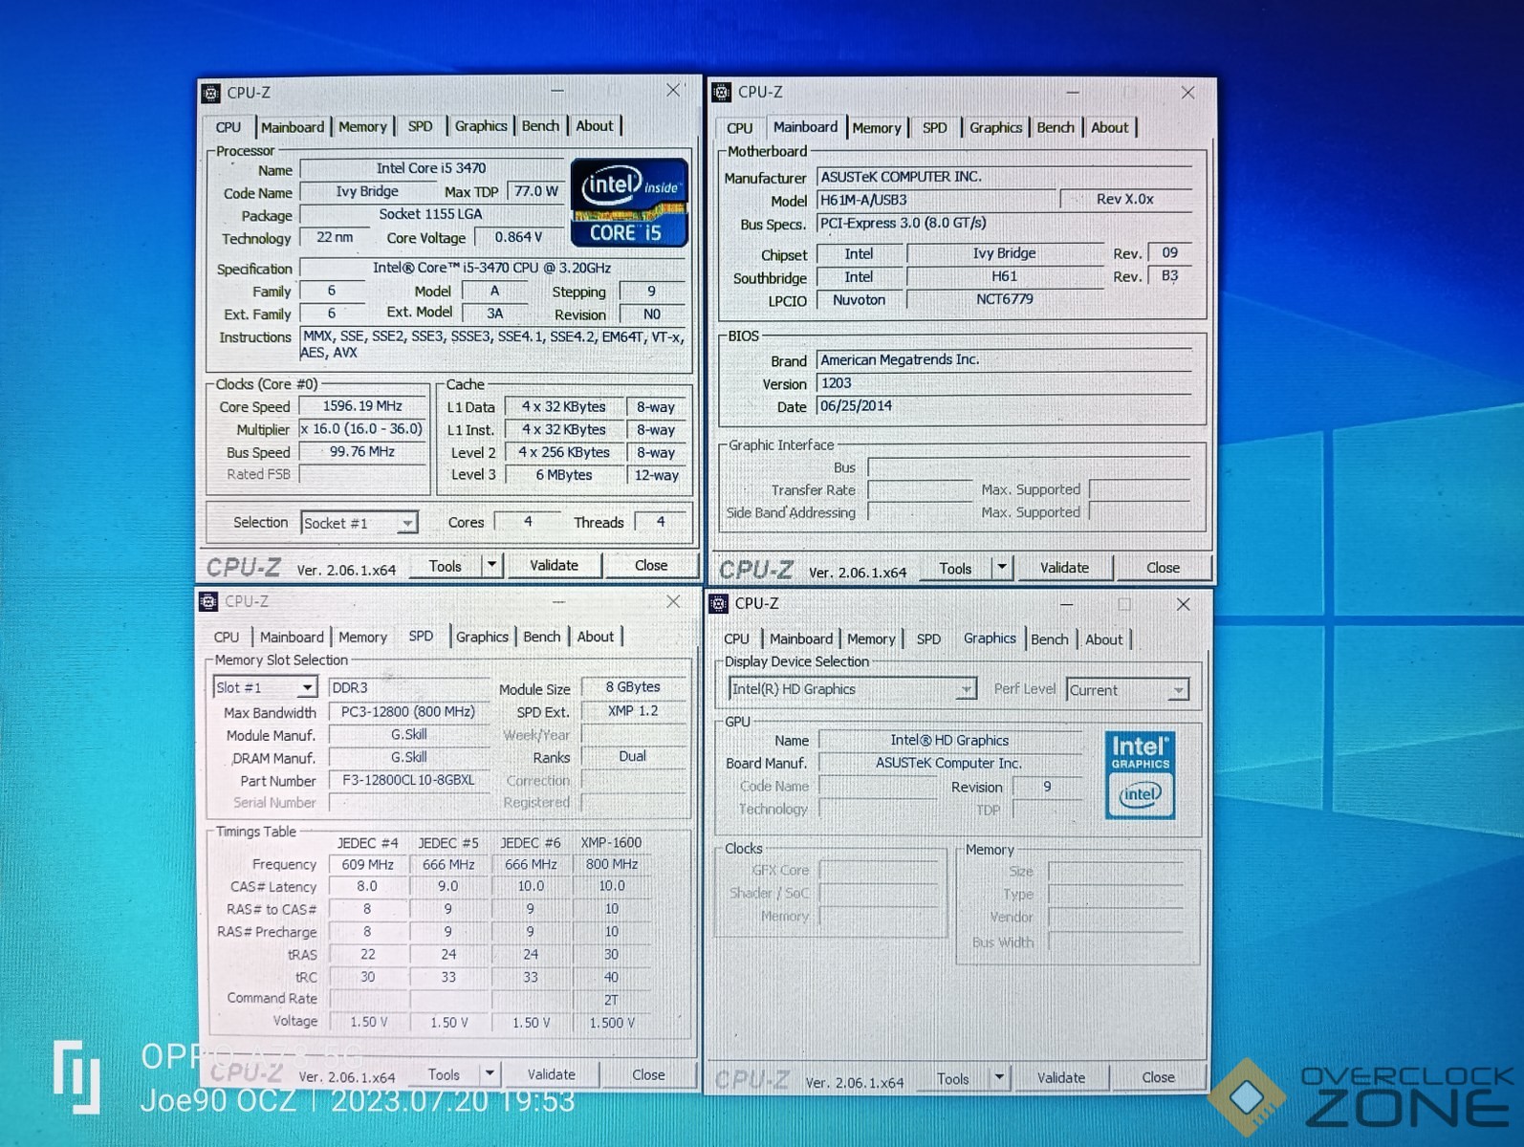Image resolution: width=1524 pixels, height=1147 pixels.
Task: Open the Memory tab in the CPU window
Action: pyautogui.click(x=362, y=126)
